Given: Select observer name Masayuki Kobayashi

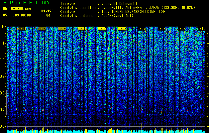Looking at the screenshot, I should coord(119,4).
